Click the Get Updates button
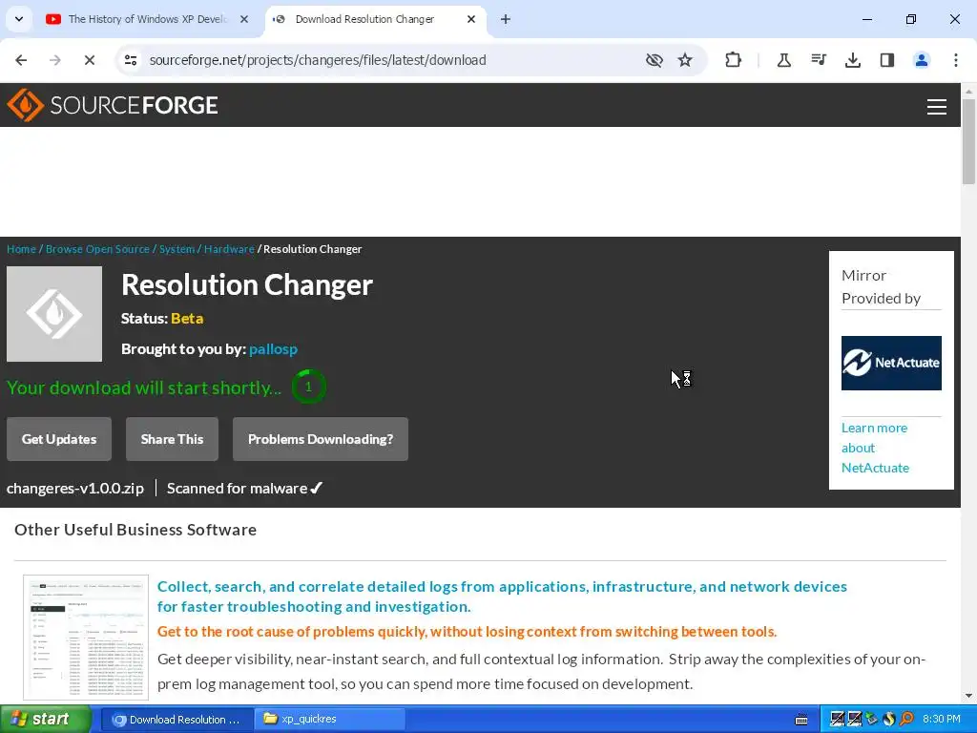This screenshot has height=733, width=977. pos(59,439)
